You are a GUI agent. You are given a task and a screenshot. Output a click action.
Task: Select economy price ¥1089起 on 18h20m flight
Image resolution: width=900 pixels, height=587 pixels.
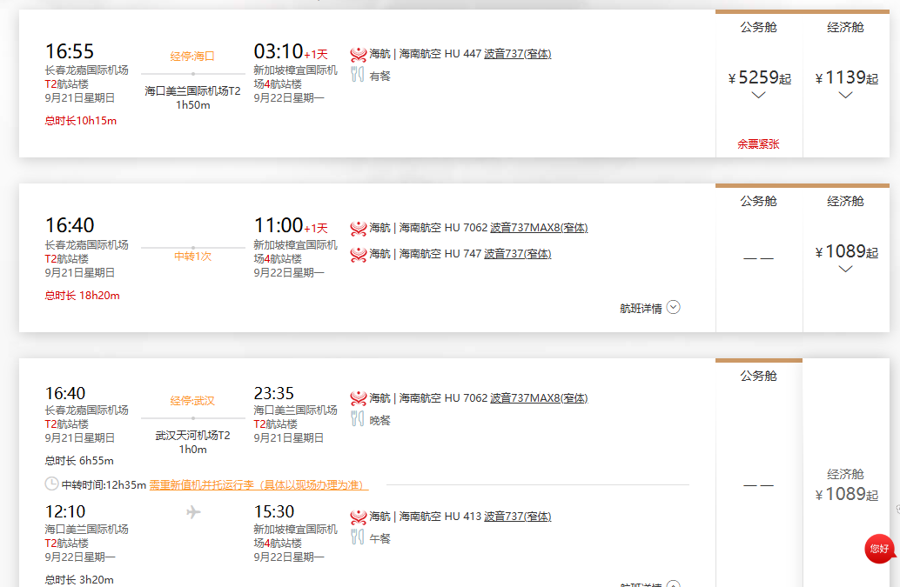coord(847,251)
